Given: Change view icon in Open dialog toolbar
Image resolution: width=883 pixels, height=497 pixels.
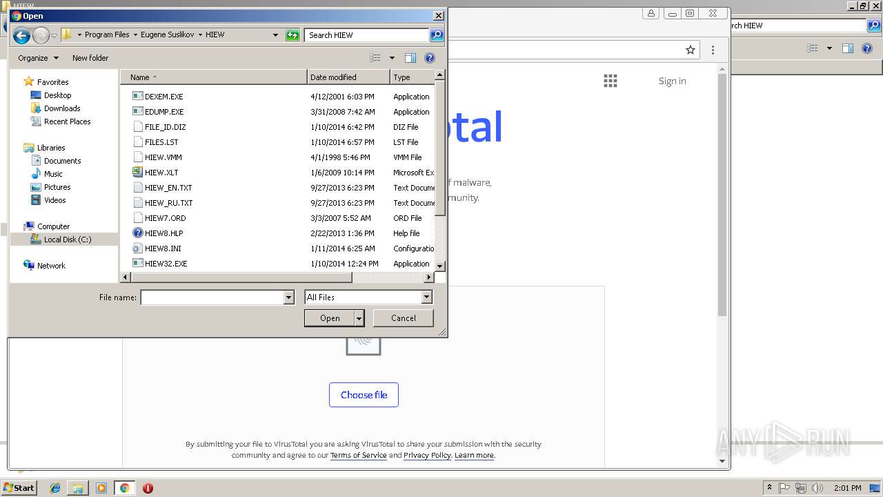Looking at the screenshot, I should point(375,58).
